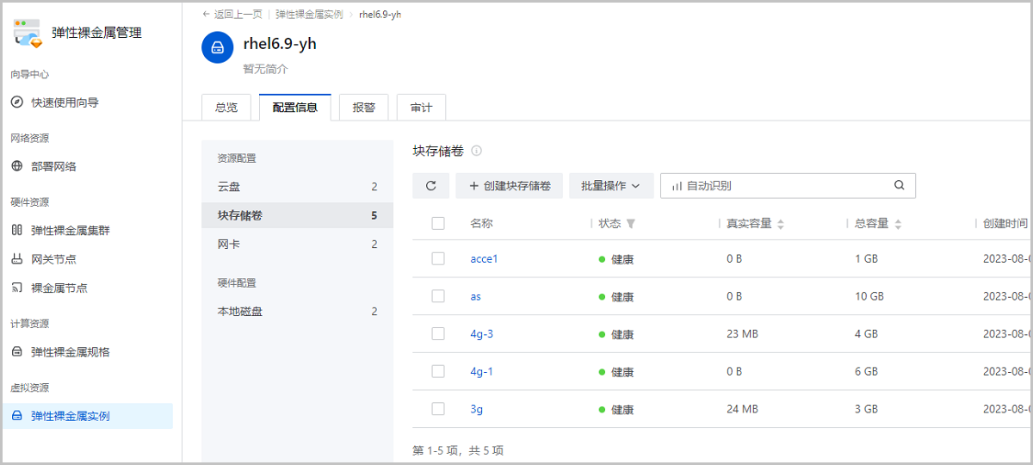Image resolution: width=1033 pixels, height=465 pixels.
Task: Select all rows with header checkbox
Action: coord(438,224)
